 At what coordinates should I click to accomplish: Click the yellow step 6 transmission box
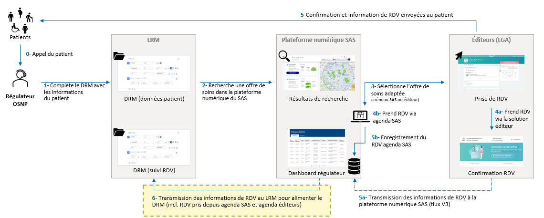237,201
